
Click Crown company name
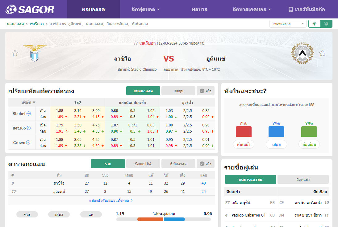[x=19, y=142]
